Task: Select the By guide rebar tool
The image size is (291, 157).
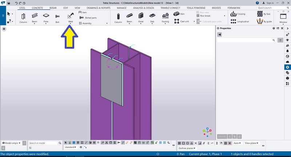Action: (x=260, y=21)
